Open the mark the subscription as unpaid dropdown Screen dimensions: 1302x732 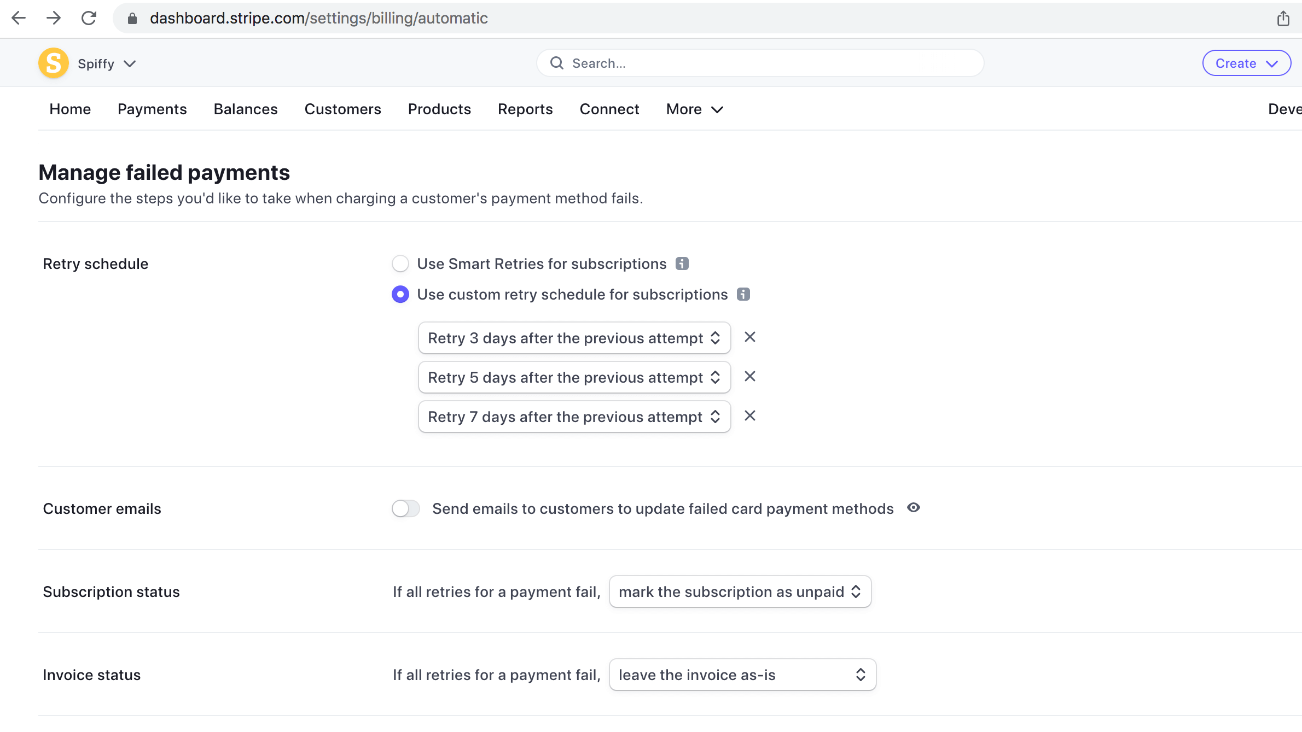click(740, 592)
